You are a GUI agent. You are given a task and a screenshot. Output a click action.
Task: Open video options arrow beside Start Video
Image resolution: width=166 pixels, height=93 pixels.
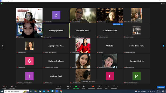click(15, 87)
